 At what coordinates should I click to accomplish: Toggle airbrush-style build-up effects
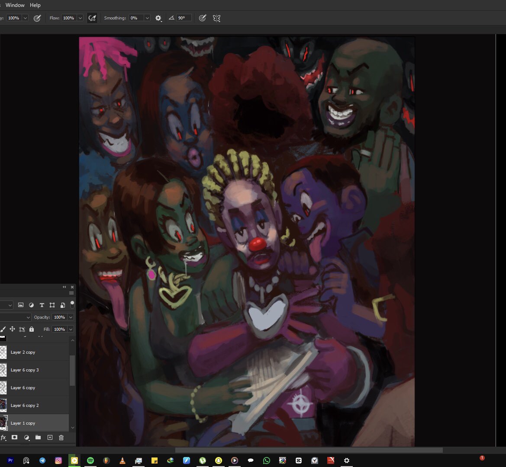coord(92,18)
